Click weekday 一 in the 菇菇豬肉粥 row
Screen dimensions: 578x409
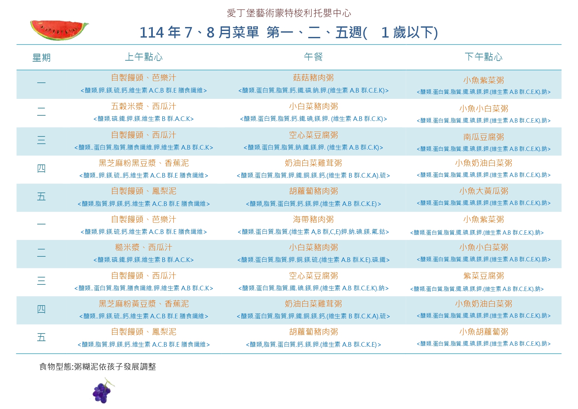click(x=41, y=83)
